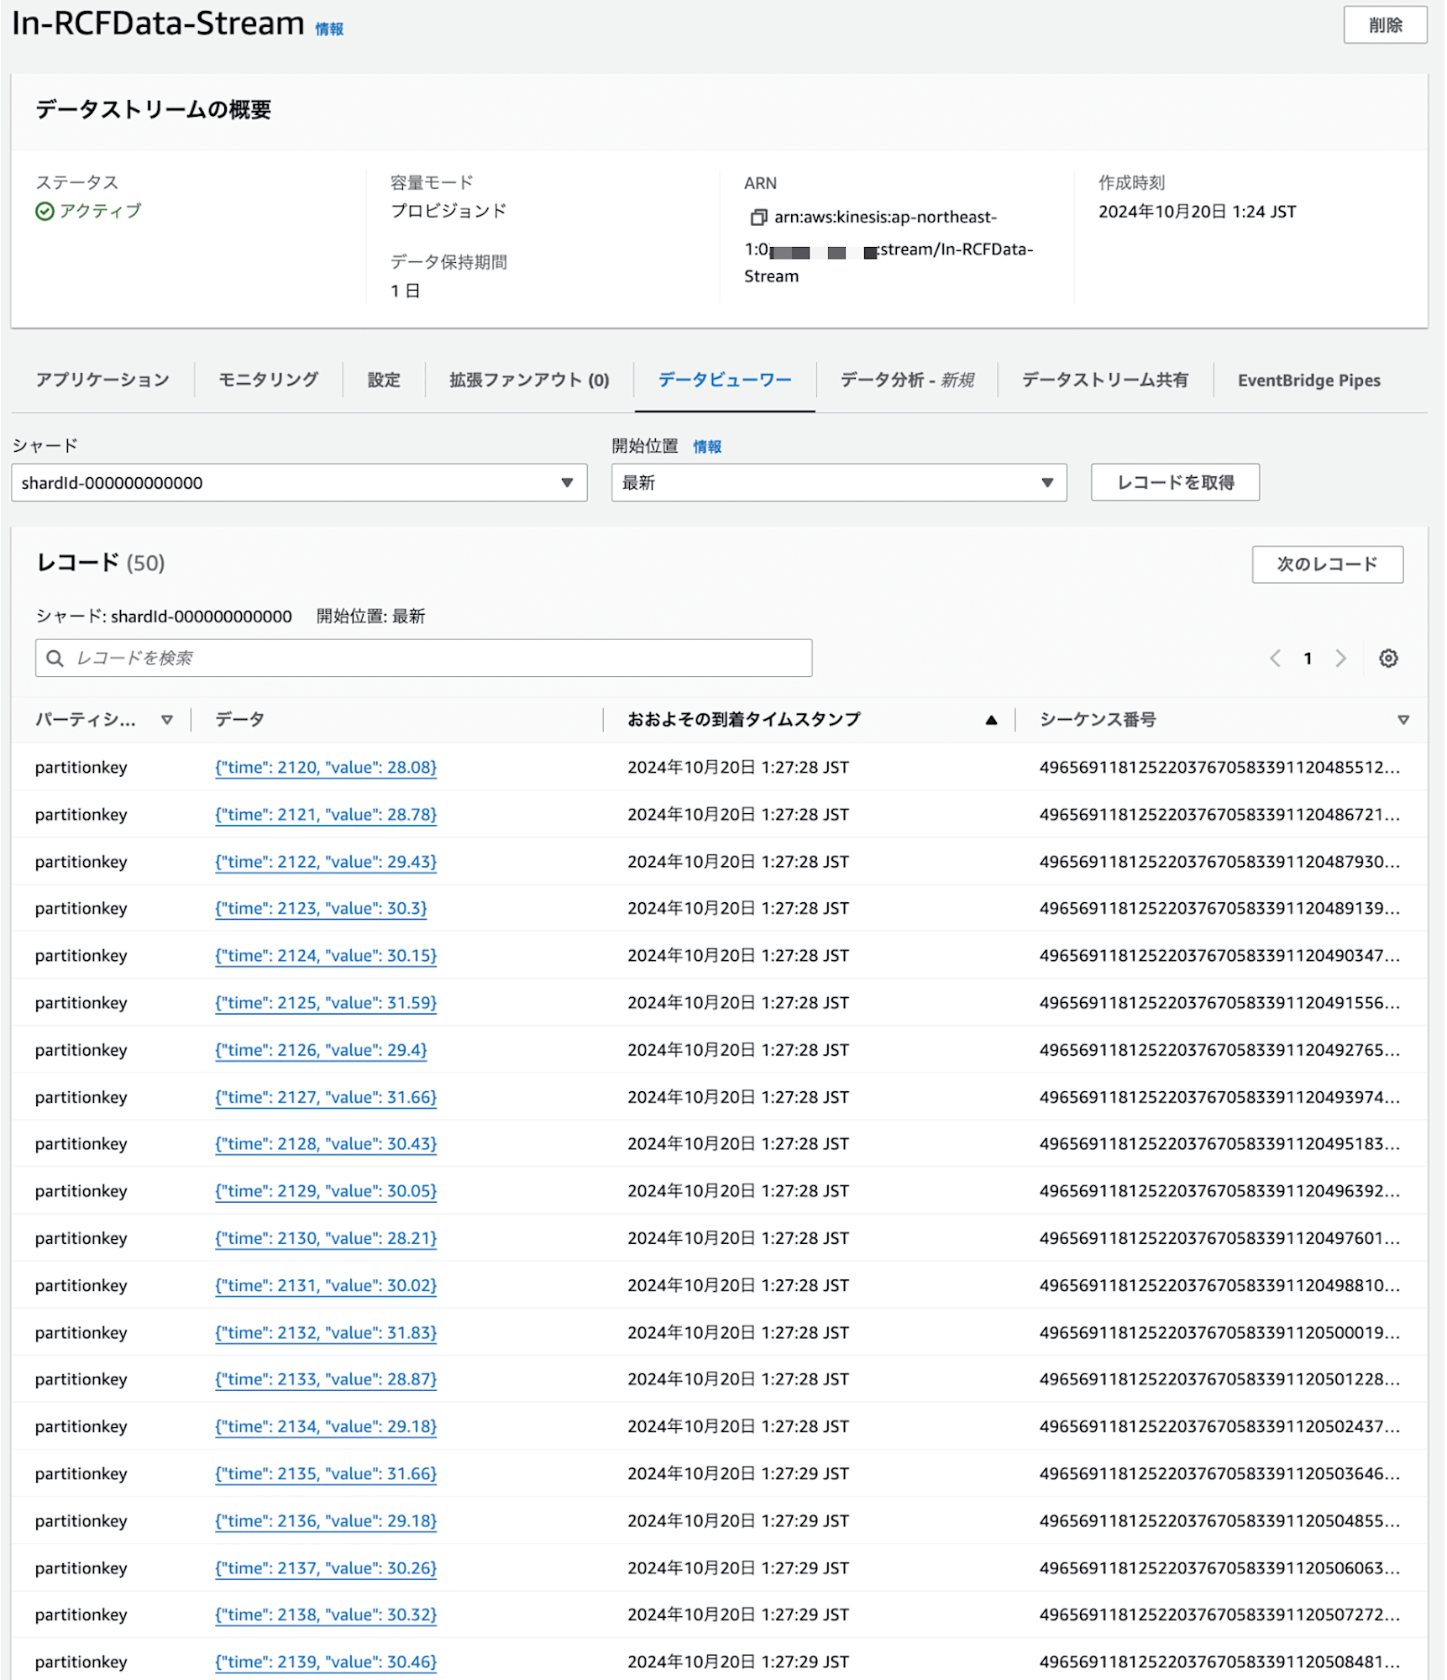This screenshot has height=1680, width=1447.
Task: Open record data for time 2133
Action: (326, 1381)
